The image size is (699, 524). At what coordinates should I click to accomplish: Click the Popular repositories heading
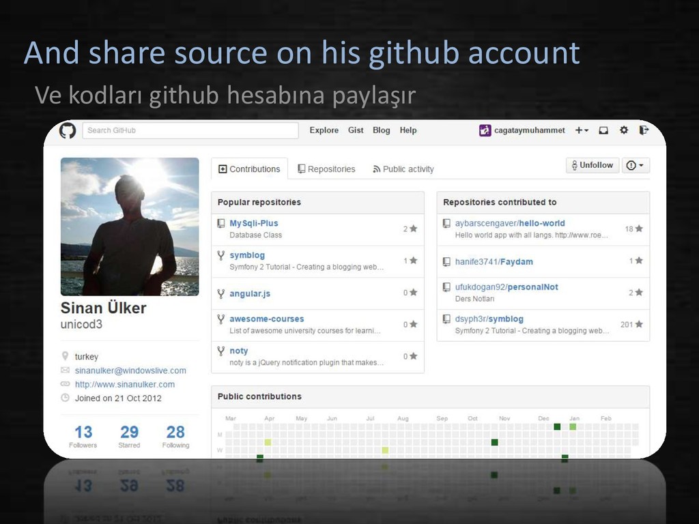click(259, 202)
